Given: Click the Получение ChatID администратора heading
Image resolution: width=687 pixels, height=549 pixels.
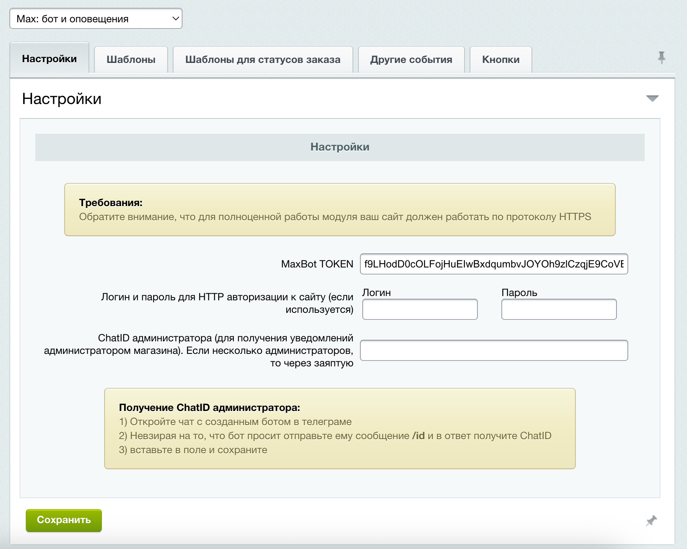Looking at the screenshot, I should coord(210,407).
